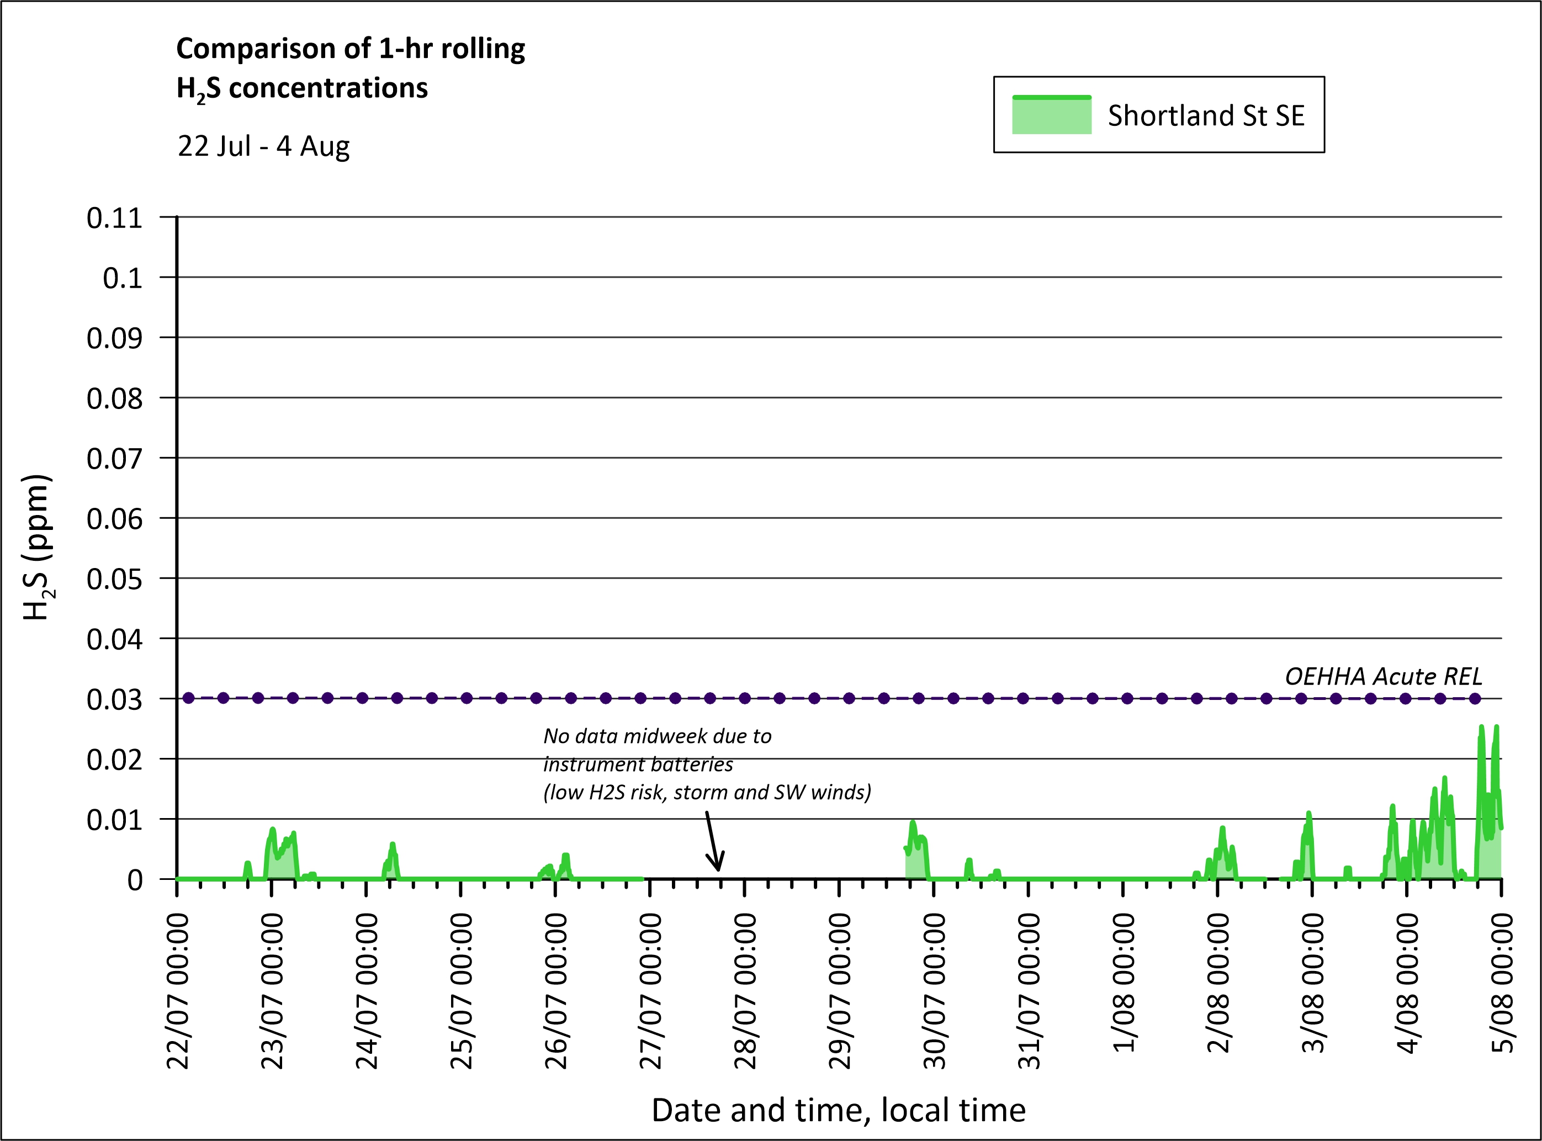Click the 1/08 00:00 x-axis label

tap(1124, 982)
